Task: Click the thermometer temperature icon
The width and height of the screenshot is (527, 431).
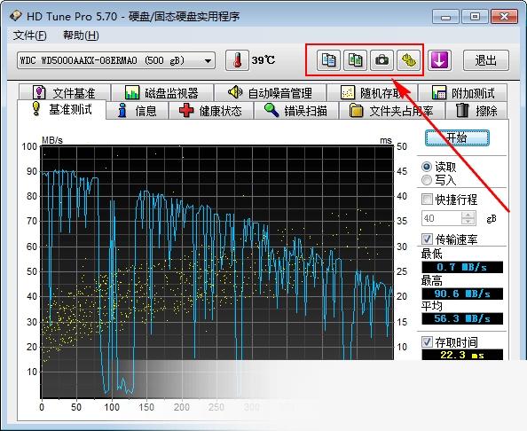Action: 237,60
